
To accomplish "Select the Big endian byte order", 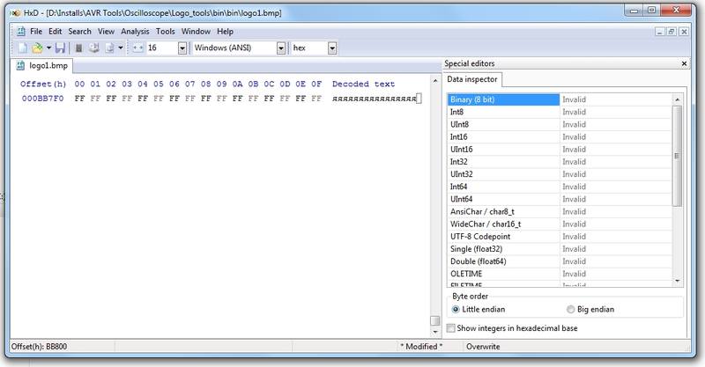I will point(570,309).
